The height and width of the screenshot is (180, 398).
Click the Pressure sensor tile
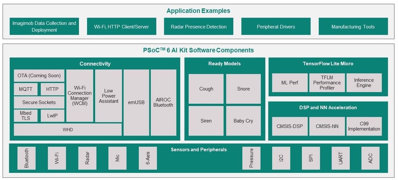pyautogui.click(x=251, y=158)
